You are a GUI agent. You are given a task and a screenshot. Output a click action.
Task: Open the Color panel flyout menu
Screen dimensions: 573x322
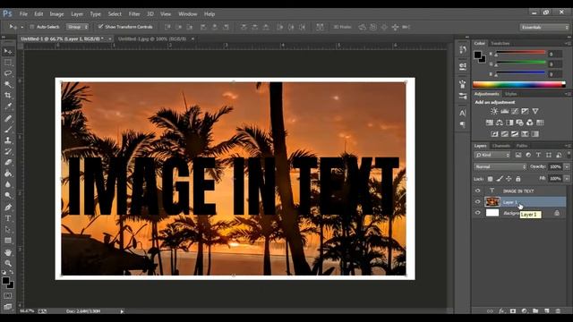(569, 43)
